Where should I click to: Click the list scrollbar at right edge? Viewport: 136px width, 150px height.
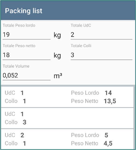(x=135, y=117)
